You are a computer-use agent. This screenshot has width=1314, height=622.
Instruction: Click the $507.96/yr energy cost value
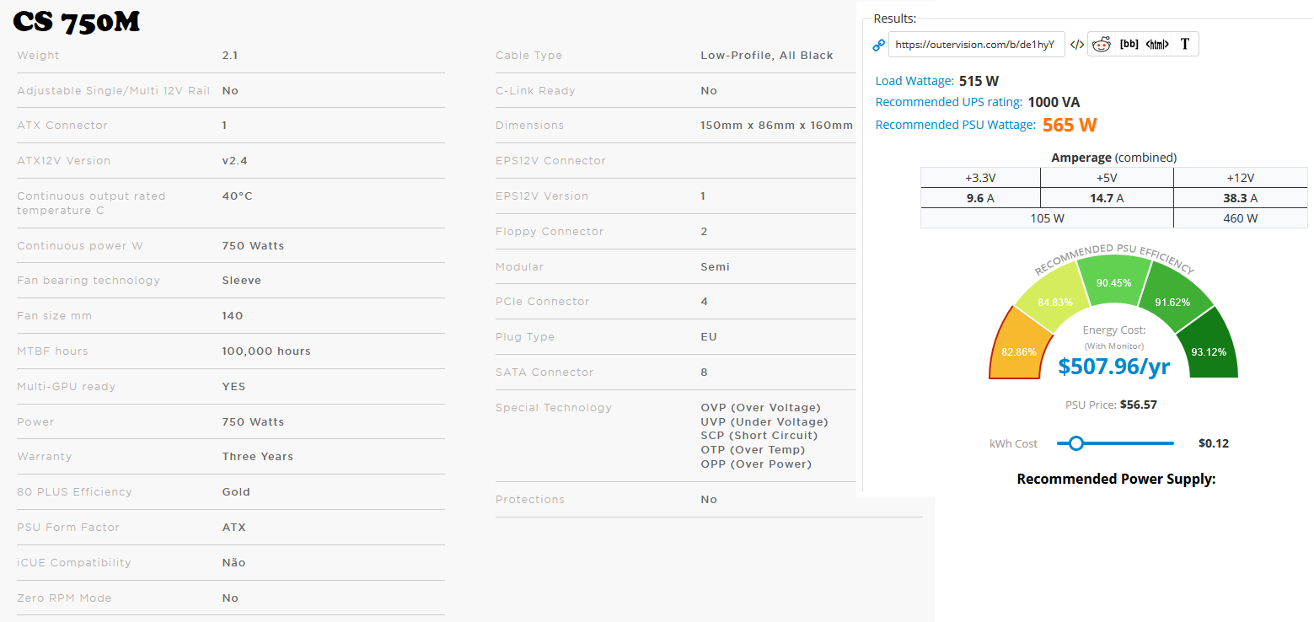click(1113, 366)
